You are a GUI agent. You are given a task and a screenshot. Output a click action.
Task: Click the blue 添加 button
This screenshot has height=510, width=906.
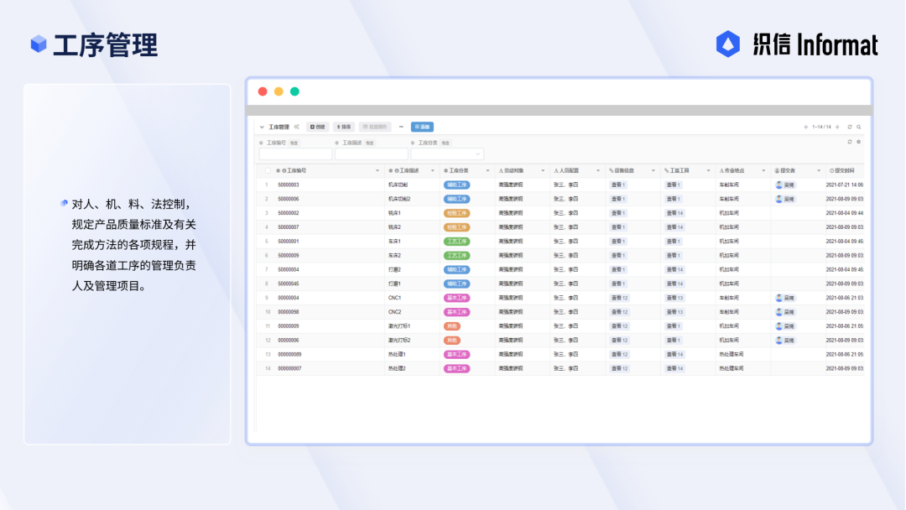click(422, 127)
